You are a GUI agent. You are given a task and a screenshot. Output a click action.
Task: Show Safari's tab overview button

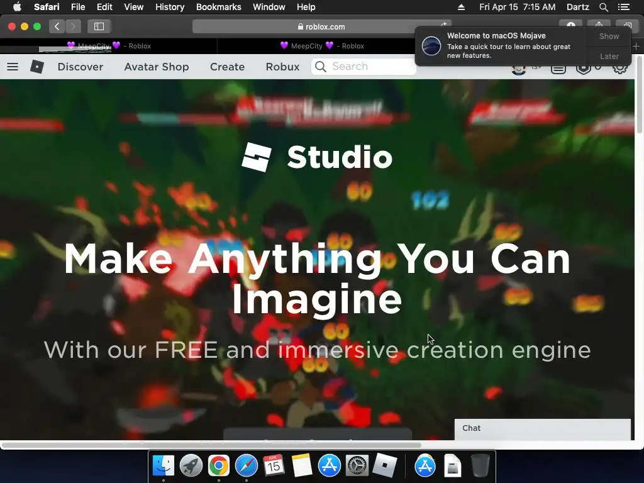(x=627, y=25)
